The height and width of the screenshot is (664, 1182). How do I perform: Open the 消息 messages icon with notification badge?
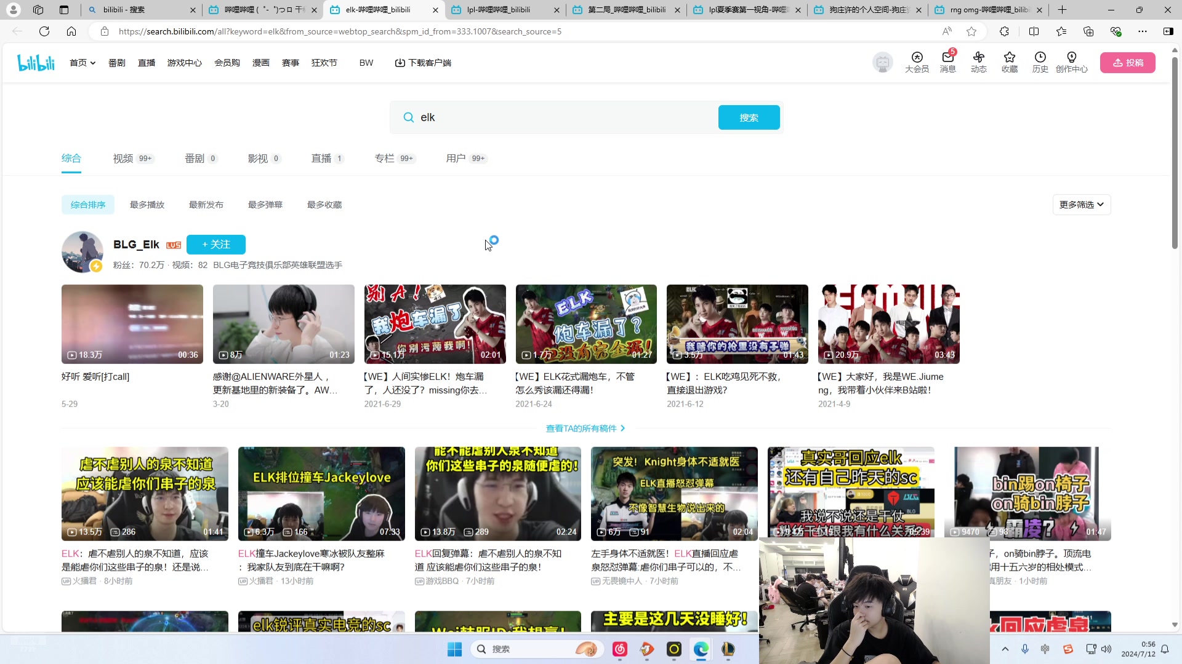pyautogui.click(x=947, y=62)
